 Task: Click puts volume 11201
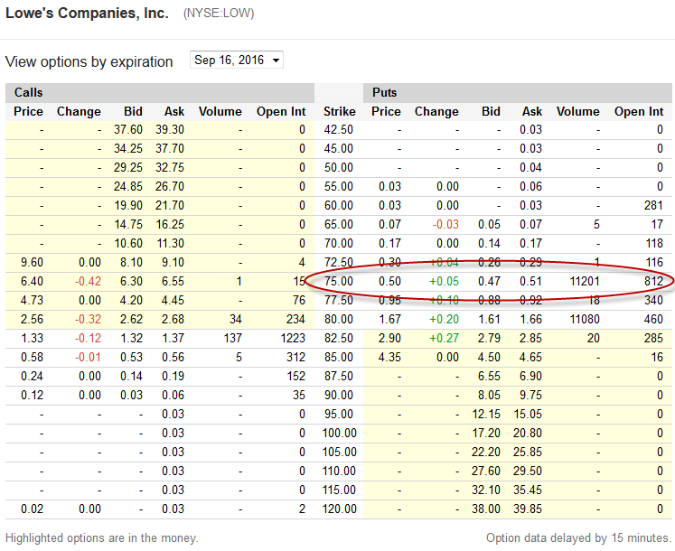coord(585,281)
